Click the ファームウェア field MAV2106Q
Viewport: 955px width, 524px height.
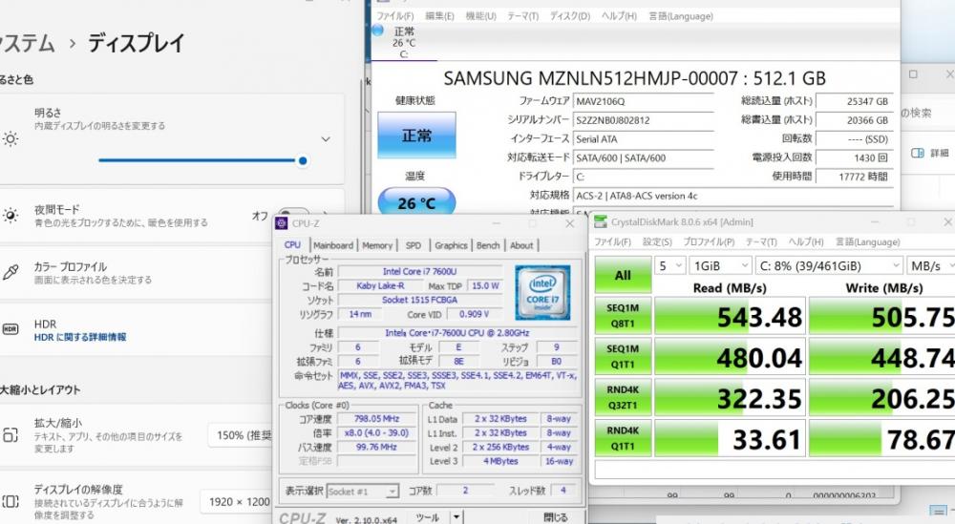pyautogui.click(x=643, y=101)
